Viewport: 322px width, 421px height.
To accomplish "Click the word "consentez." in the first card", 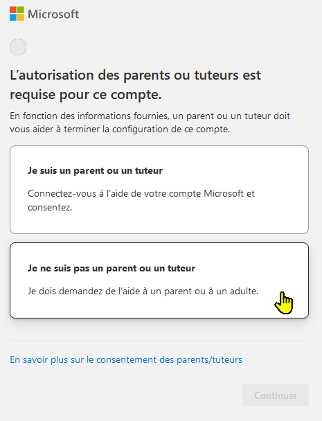I will (50, 207).
